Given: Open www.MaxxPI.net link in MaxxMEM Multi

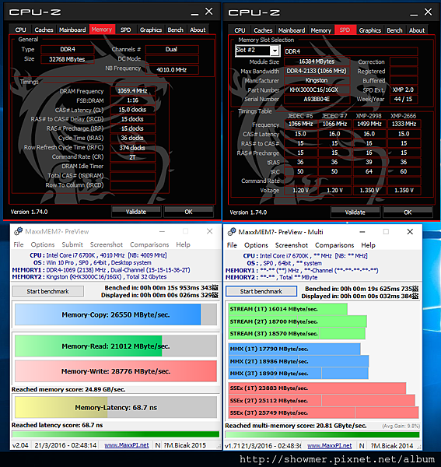Looking at the screenshot, I should point(330,445).
